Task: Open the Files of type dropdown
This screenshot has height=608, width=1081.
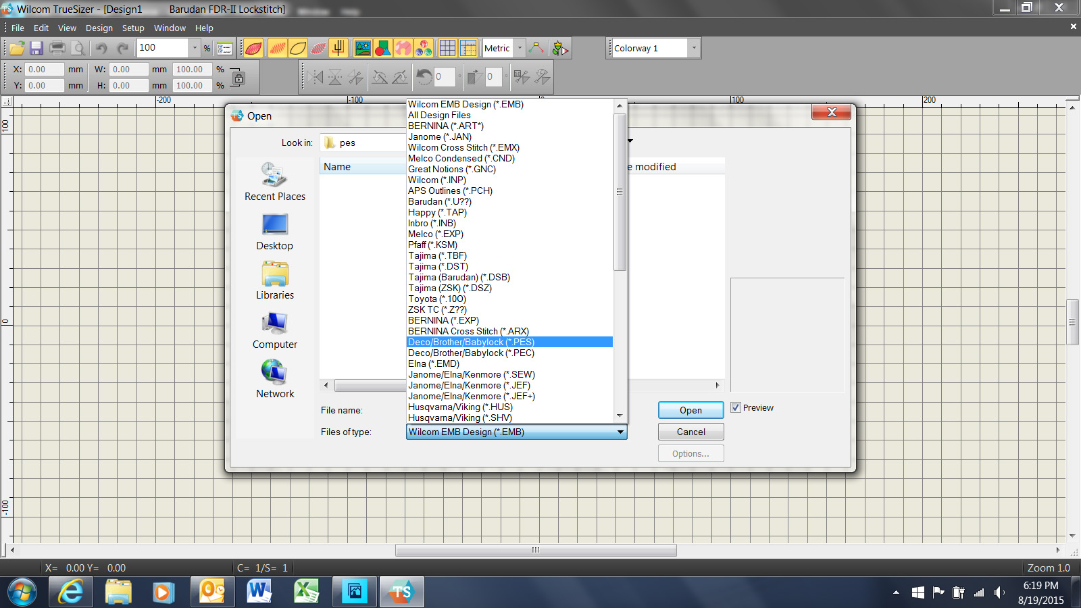Action: coord(620,432)
